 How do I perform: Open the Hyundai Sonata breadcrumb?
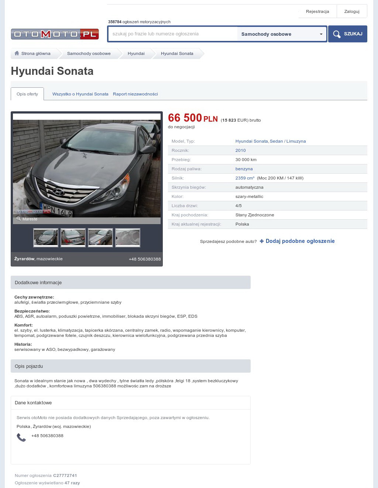(x=177, y=53)
